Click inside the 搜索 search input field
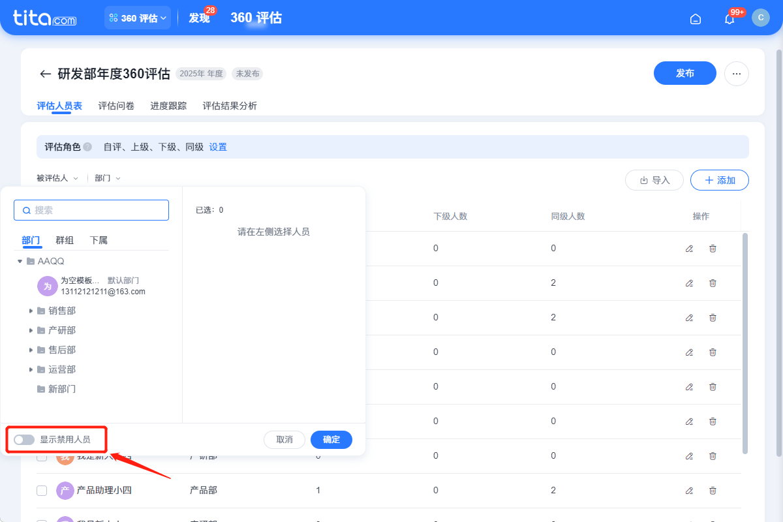Screen dimensions: 783x522 point(91,210)
